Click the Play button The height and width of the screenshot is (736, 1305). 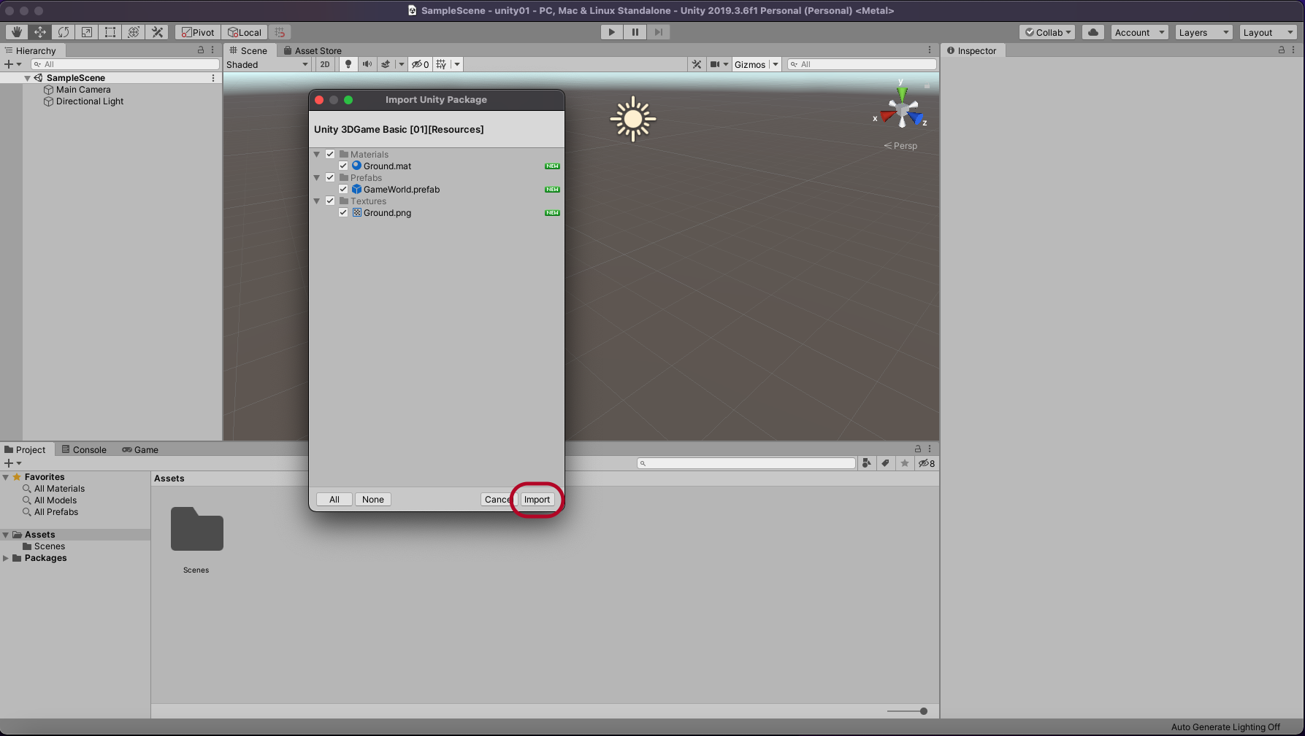pyautogui.click(x=612, y=32)
